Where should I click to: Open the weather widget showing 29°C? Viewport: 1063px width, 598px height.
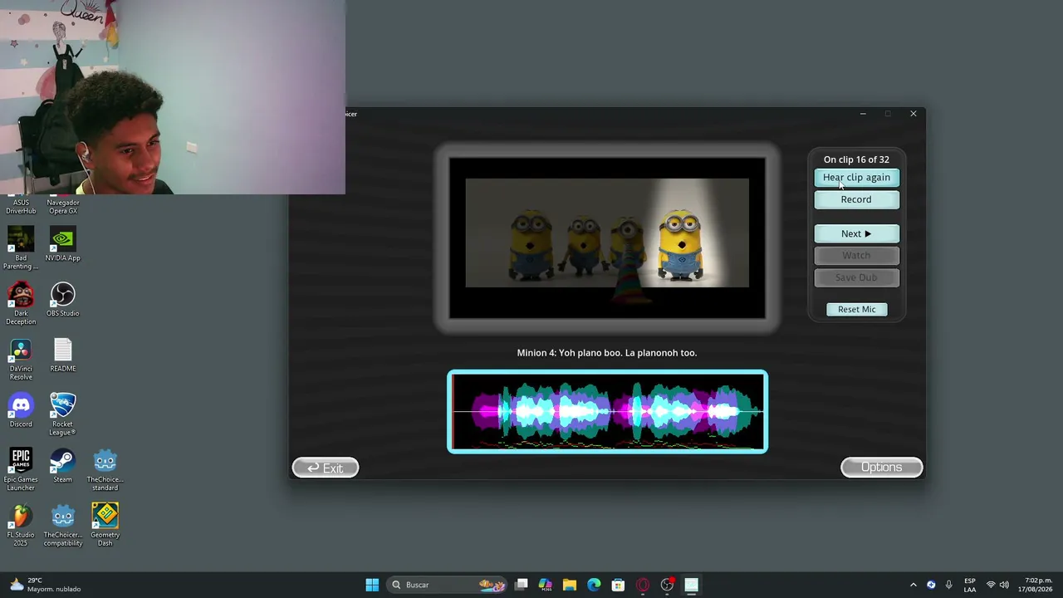[x=47, y=585]
